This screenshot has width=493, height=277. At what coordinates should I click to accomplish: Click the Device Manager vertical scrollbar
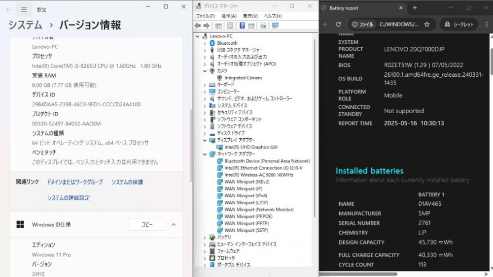315,128
